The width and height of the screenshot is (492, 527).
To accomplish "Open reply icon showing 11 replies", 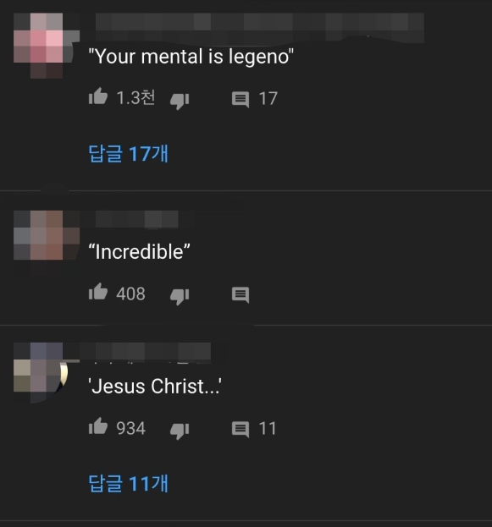I will pos(240,430).
